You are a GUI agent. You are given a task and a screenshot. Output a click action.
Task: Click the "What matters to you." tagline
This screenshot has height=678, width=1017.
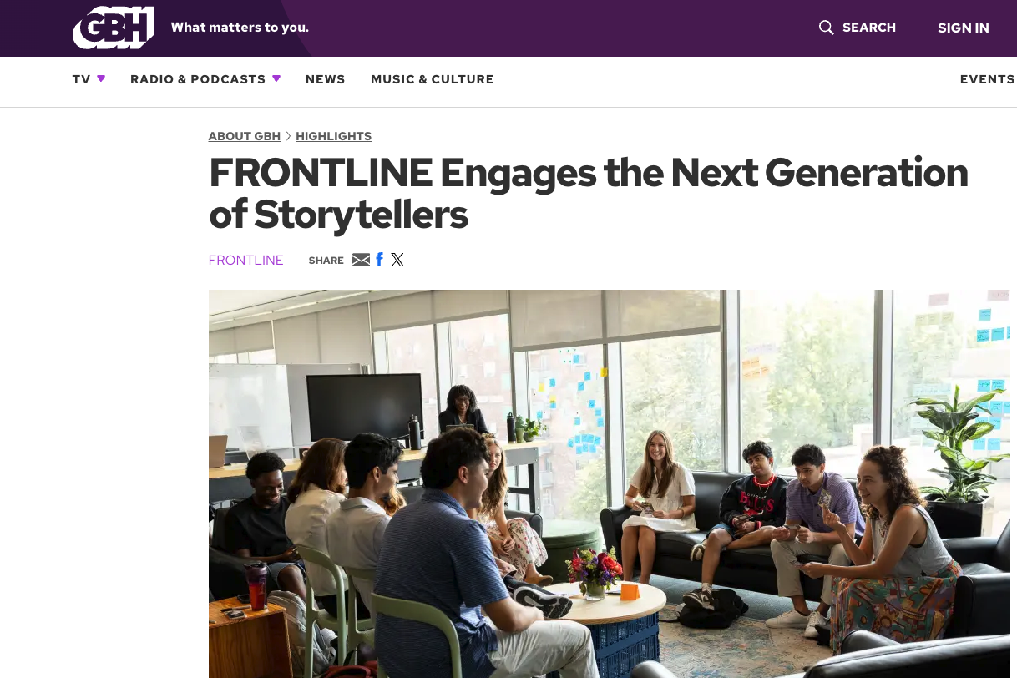pos(240,28)
